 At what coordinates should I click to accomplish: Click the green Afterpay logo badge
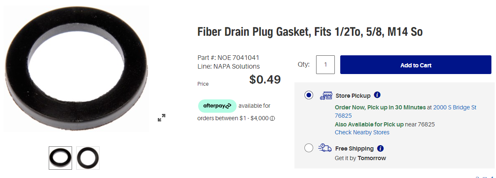pos(217,106)
